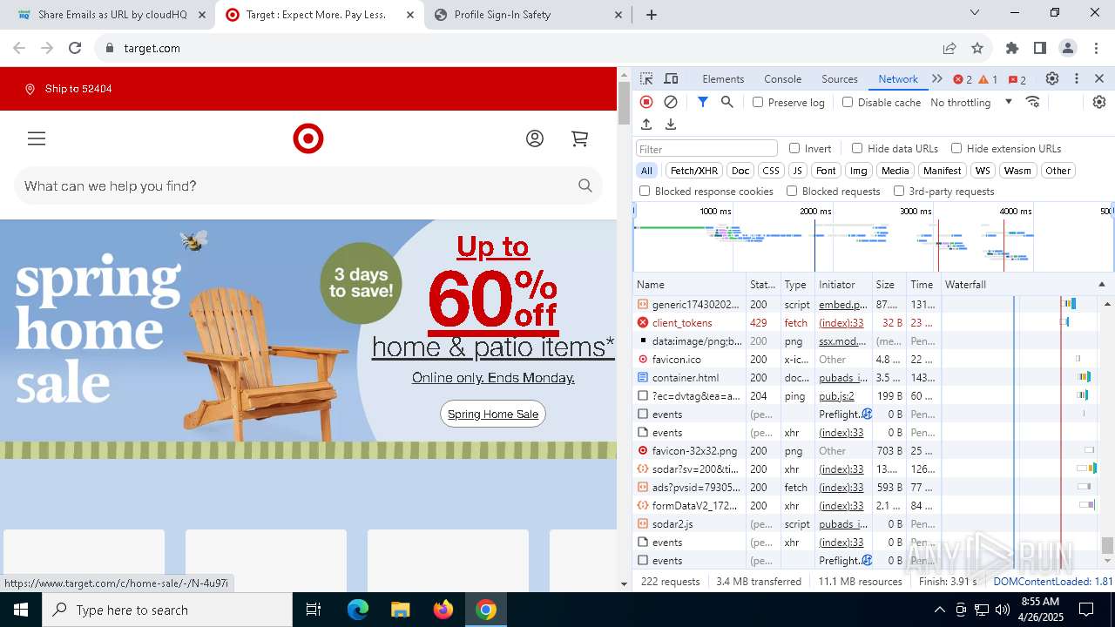Open DevTools customize three-dot menu
This screenshot has height=627, width=1115.
1077,78
